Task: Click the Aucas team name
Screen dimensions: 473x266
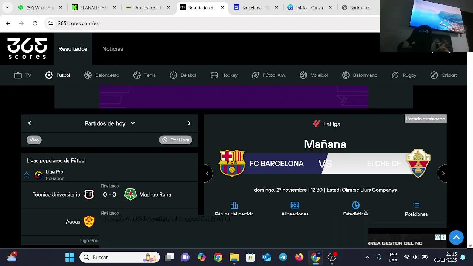Action: tap(73, 222)
